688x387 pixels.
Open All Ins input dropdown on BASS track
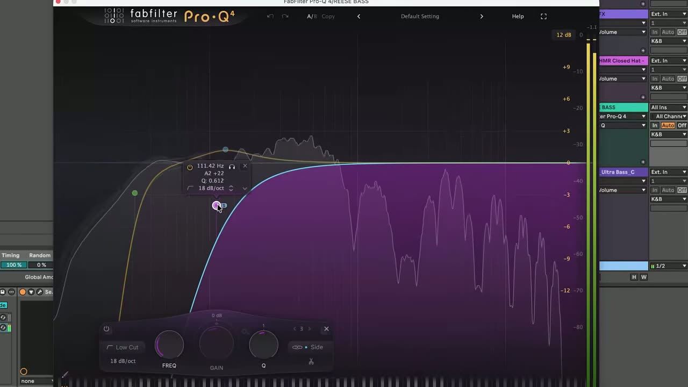click(668, 107)
